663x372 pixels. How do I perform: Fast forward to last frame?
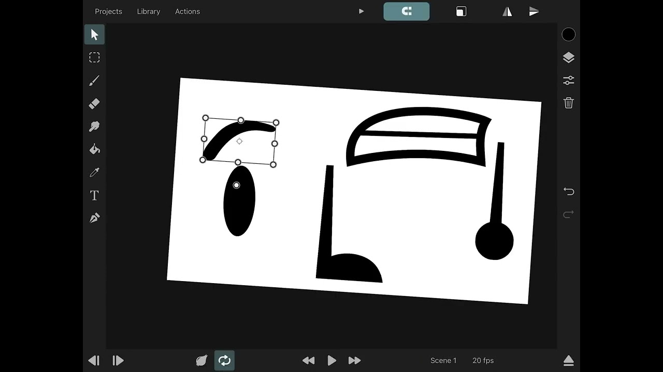(354, 361)
